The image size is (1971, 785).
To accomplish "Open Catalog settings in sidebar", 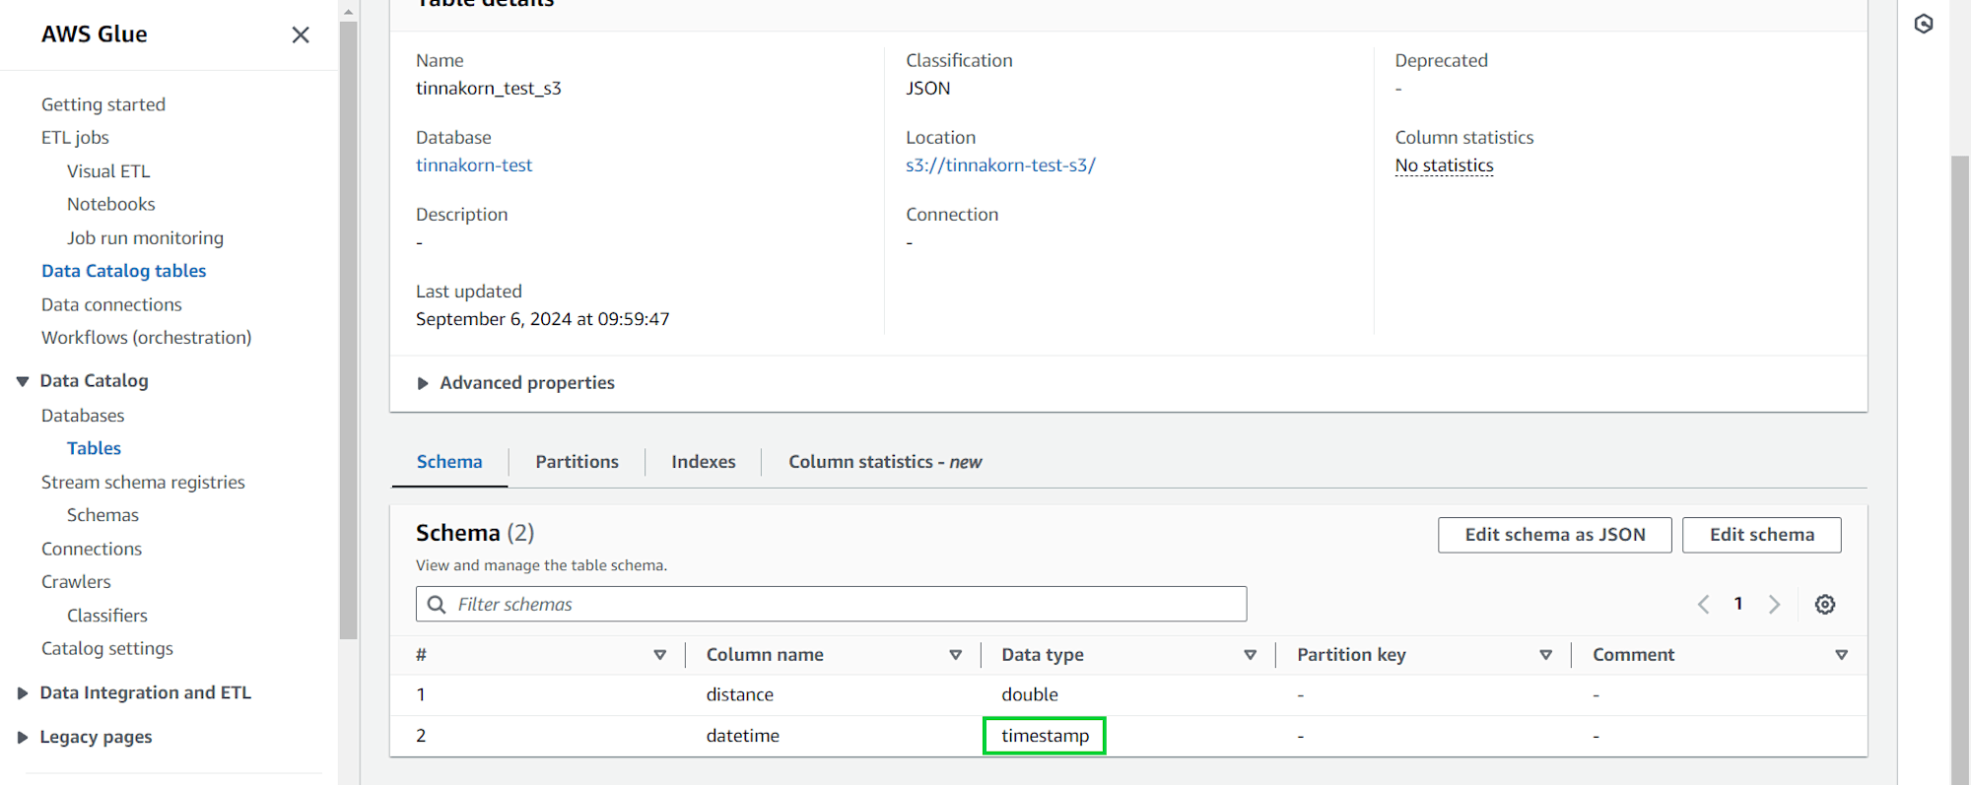I will pos(107,648).
